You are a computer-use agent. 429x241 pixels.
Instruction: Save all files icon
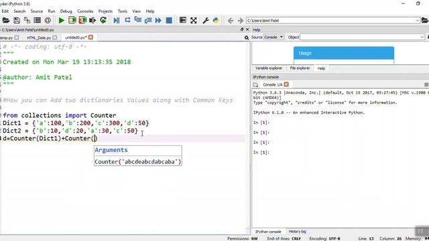[x=27, y=20]
